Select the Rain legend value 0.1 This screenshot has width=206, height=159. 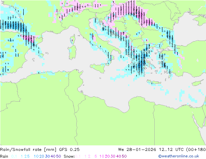coord(14,156)
